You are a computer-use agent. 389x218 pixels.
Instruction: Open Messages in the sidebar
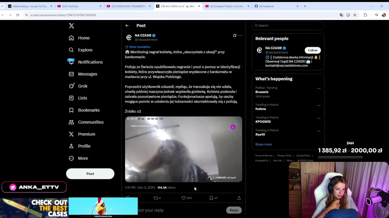click(83, 74)
